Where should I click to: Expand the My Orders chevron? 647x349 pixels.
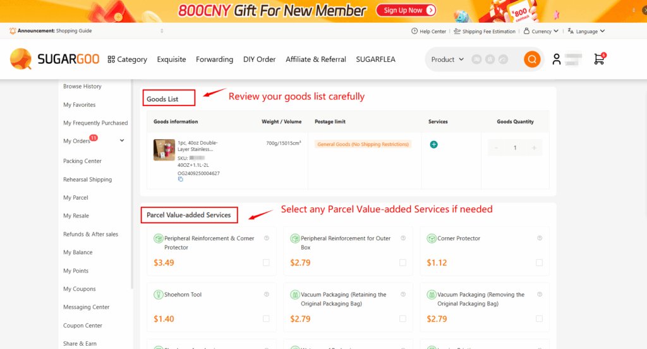pyautogui.click(x=122, y=141)
